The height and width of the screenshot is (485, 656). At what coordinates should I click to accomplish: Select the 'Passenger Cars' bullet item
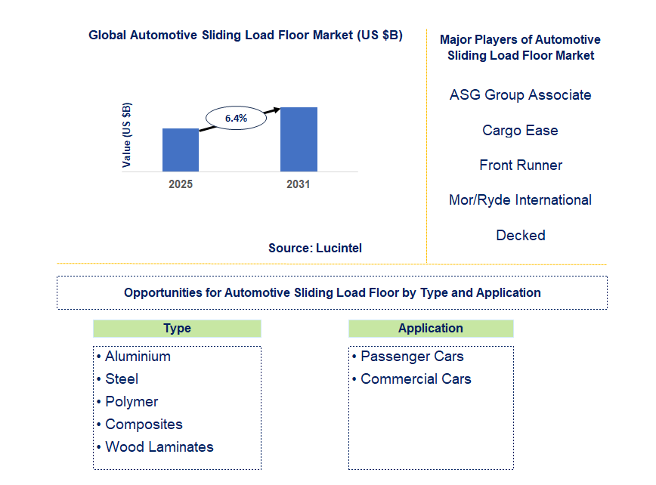(x=408, y=357)
